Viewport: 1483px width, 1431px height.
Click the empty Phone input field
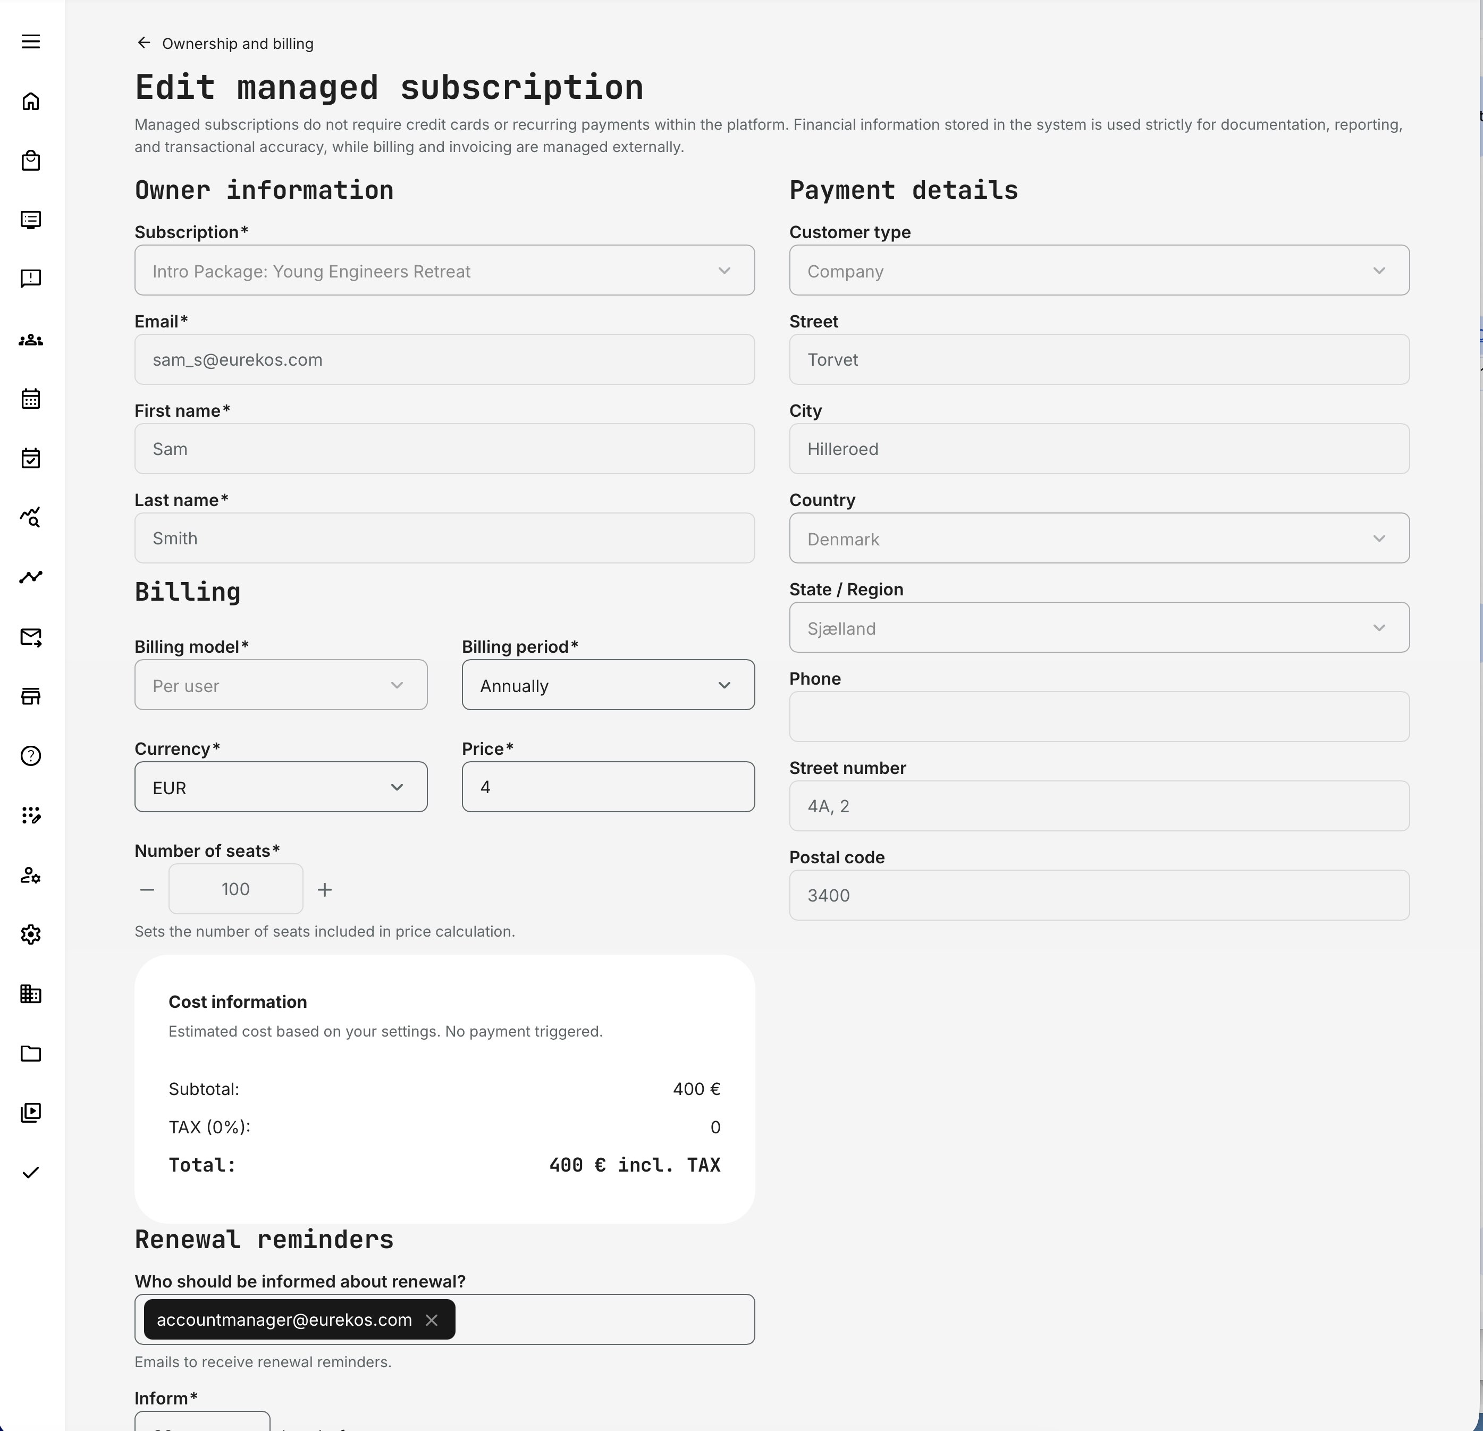(x=1099, y=717)
